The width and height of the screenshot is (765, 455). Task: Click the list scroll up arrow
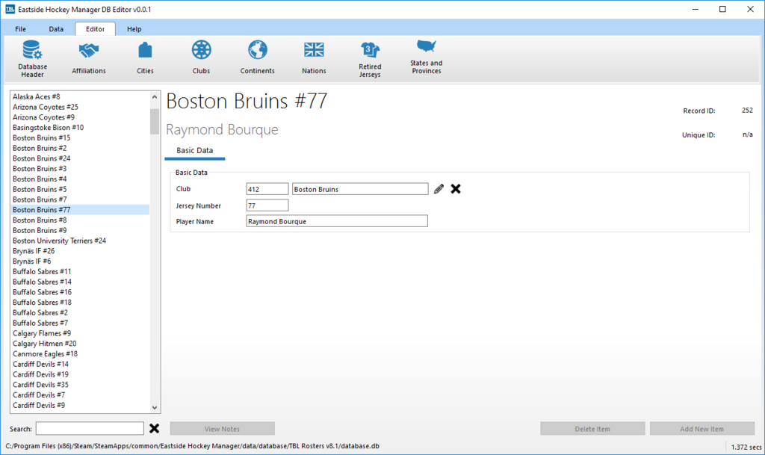point(155,96)
